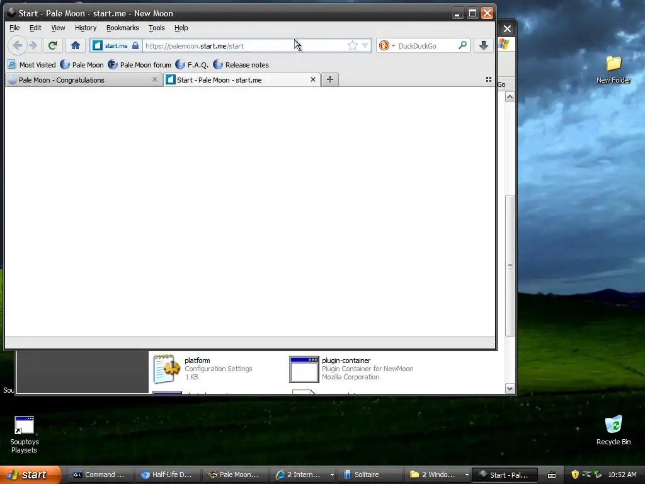Viewport: 645px width, 484px height.
Task: Open the DuckDuckGo search engine dropdown
Action: tap(387, 45)
